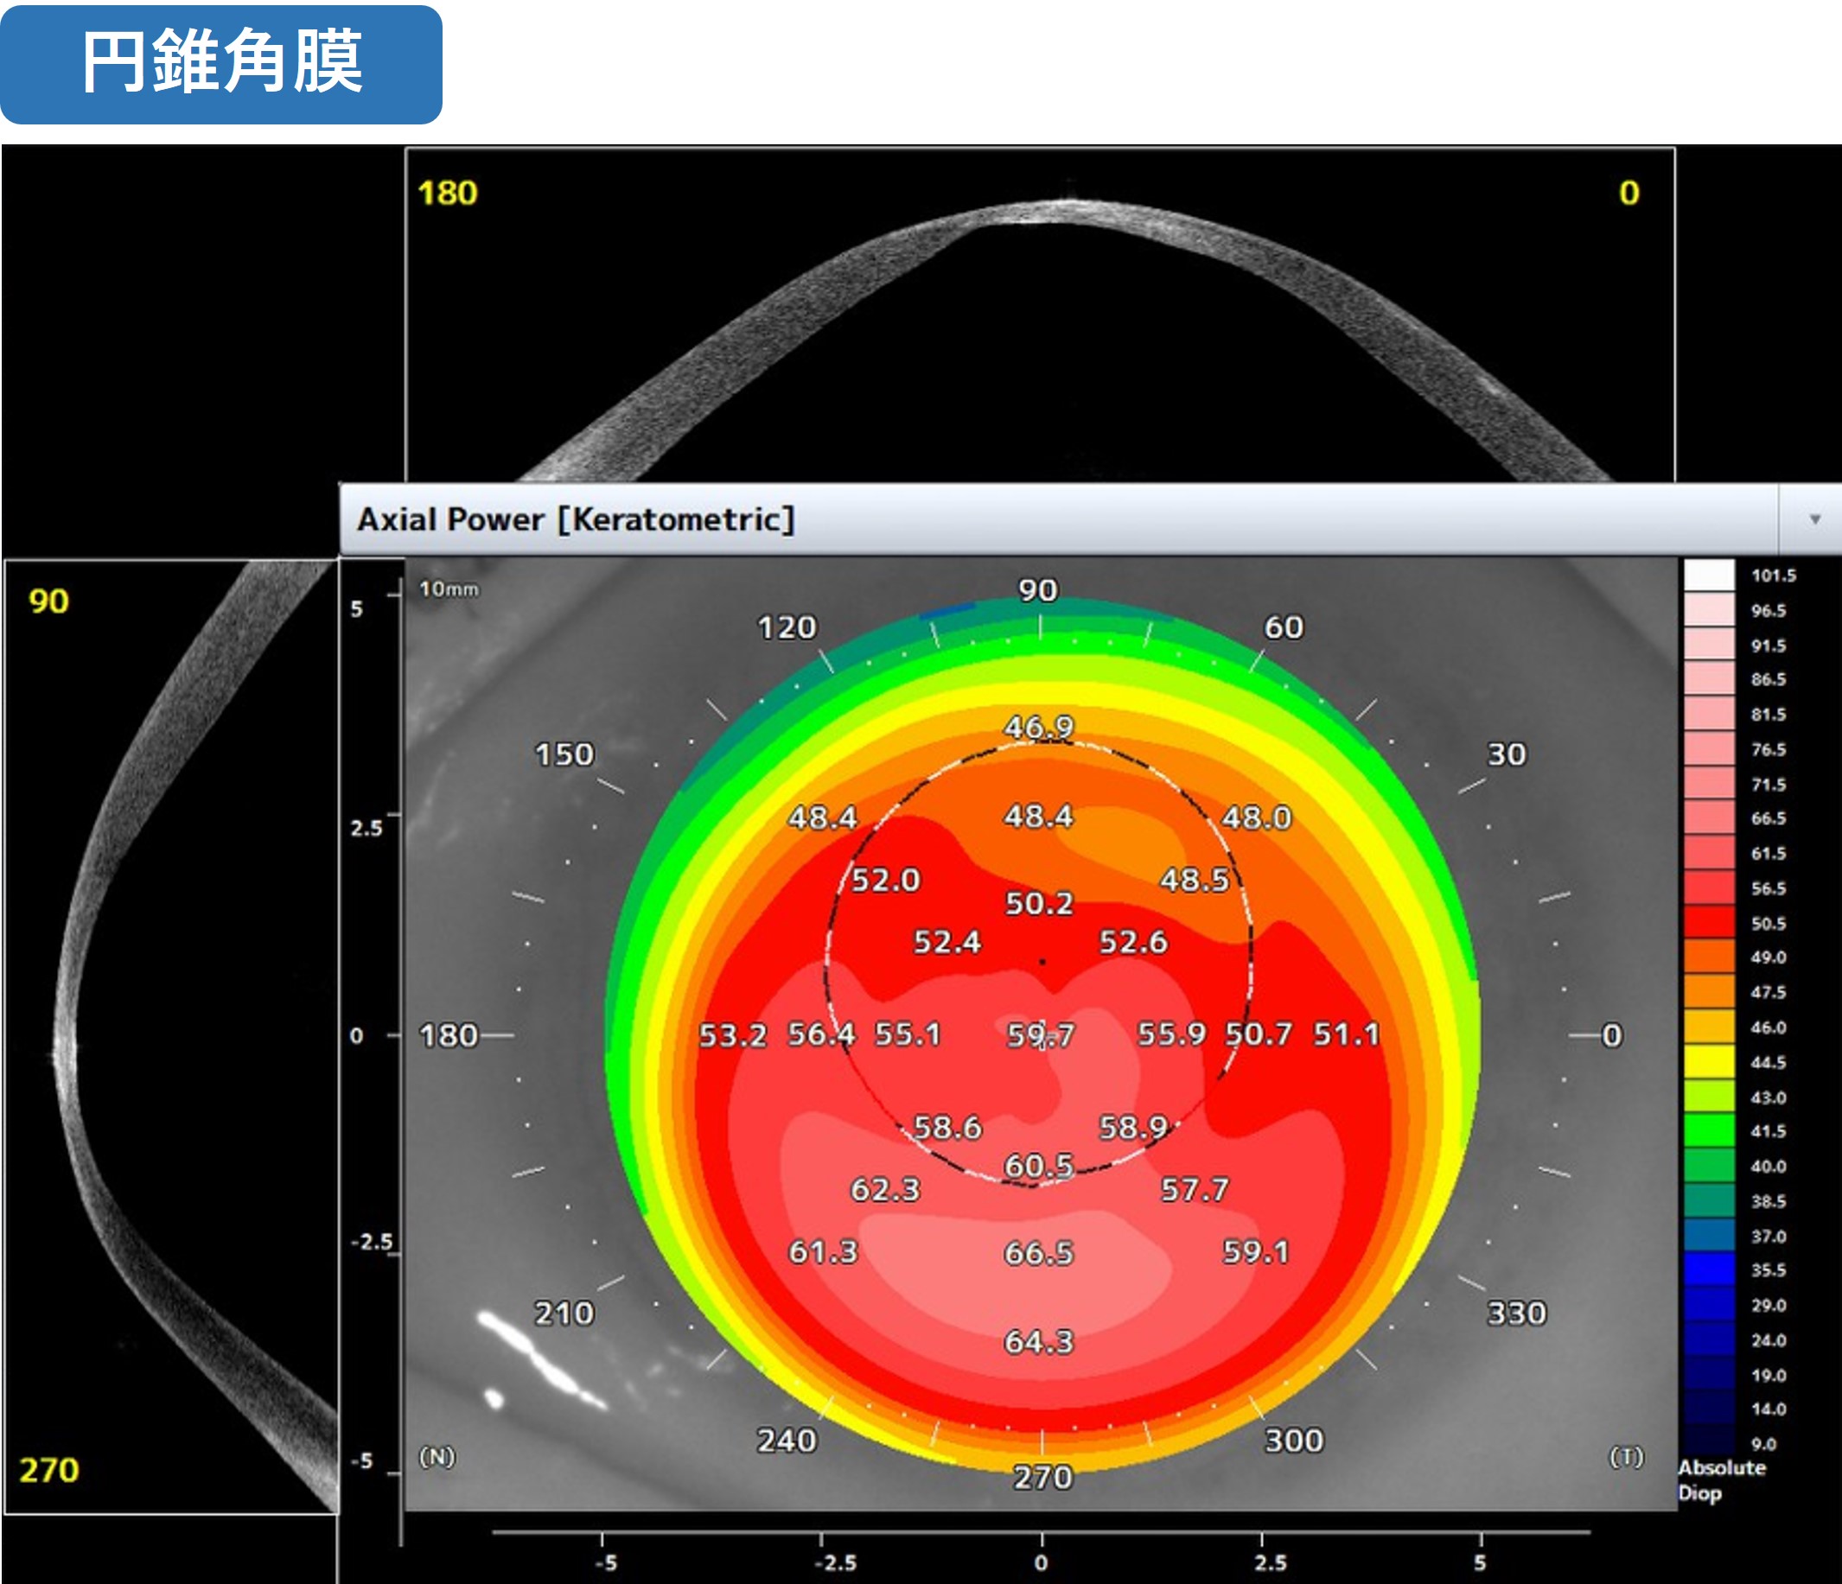Click the 48.0 diopter value on map

(x=1255, y=817)
